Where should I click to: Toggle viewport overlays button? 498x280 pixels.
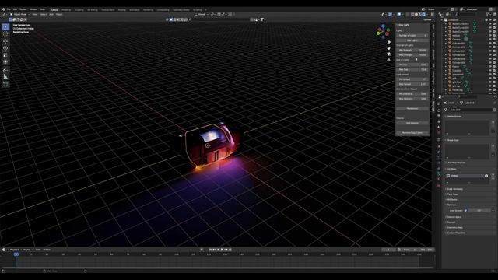point(399,14)
